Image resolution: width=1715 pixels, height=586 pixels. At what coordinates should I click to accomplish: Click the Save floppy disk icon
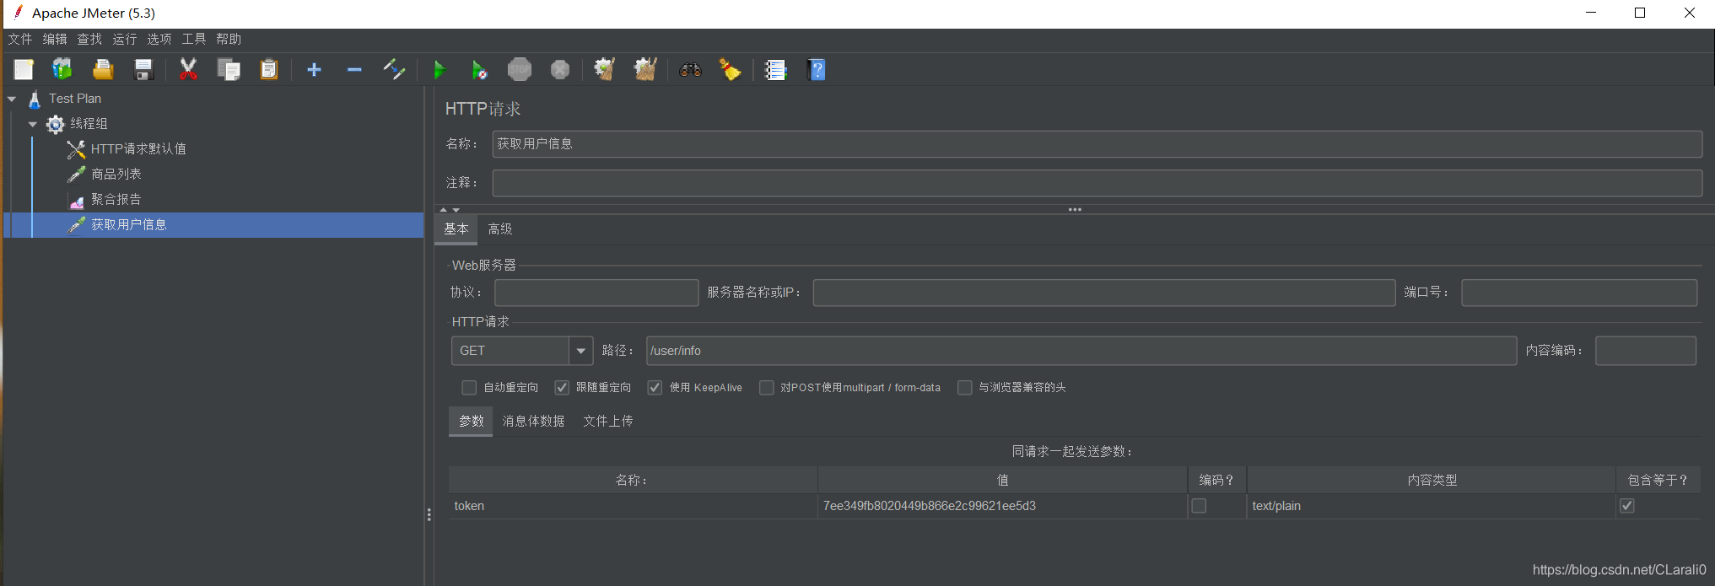(x=143, y=70)
